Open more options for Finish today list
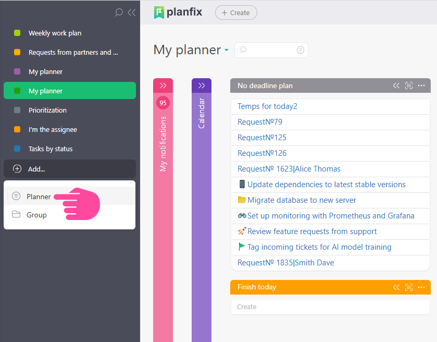This screenshot has width=437, height=342. coord(421,287)
